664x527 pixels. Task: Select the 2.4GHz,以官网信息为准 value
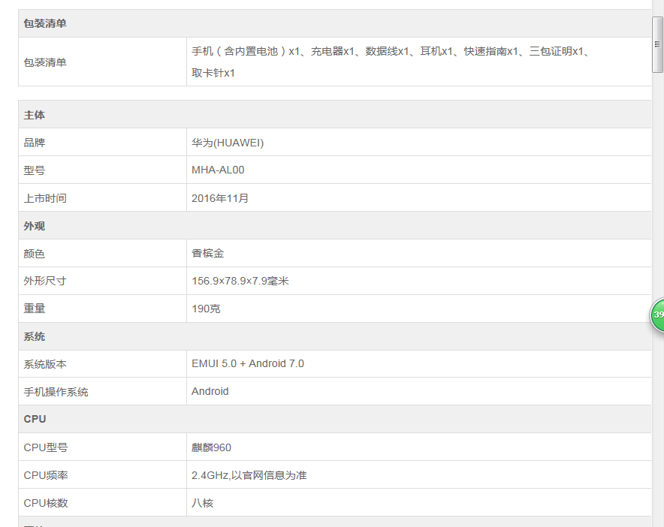[249, 475]
